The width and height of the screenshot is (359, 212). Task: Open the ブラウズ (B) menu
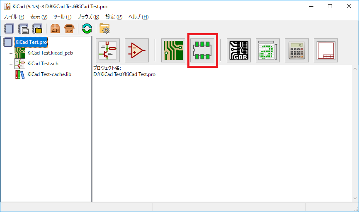click(88, 17)
